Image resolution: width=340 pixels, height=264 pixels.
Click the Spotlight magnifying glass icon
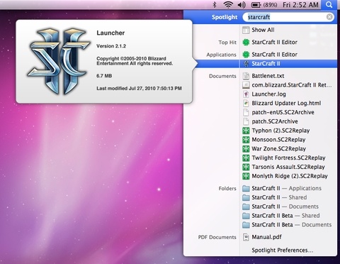(329, 4)
